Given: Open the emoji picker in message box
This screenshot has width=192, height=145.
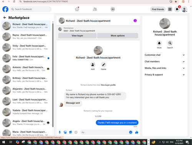Looking at the screenshot, I should pos(131,132).
